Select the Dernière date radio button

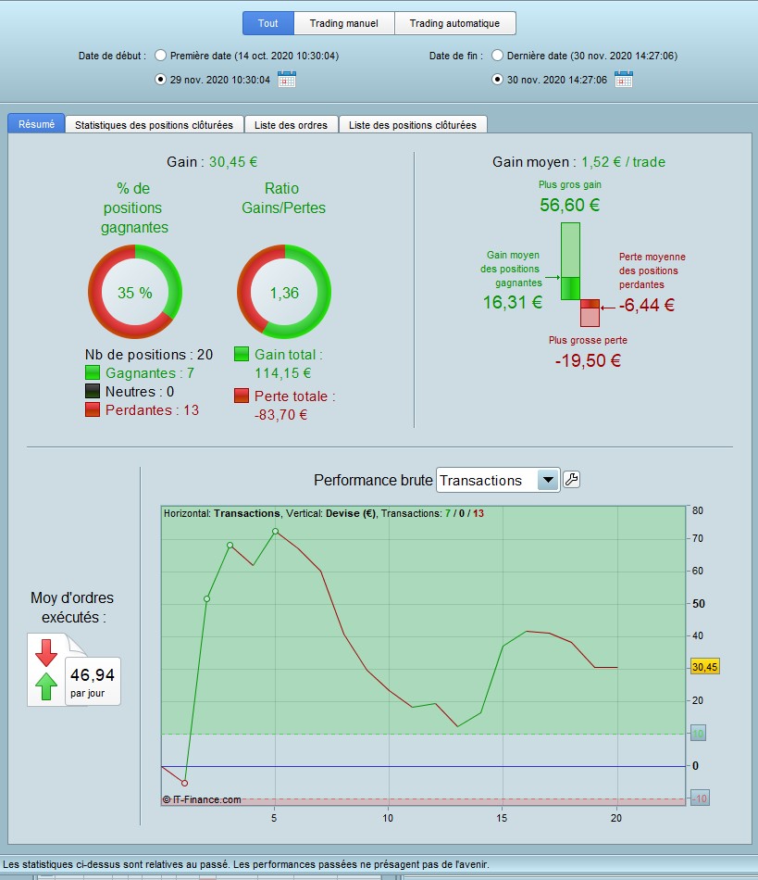(x=497, y=56)
